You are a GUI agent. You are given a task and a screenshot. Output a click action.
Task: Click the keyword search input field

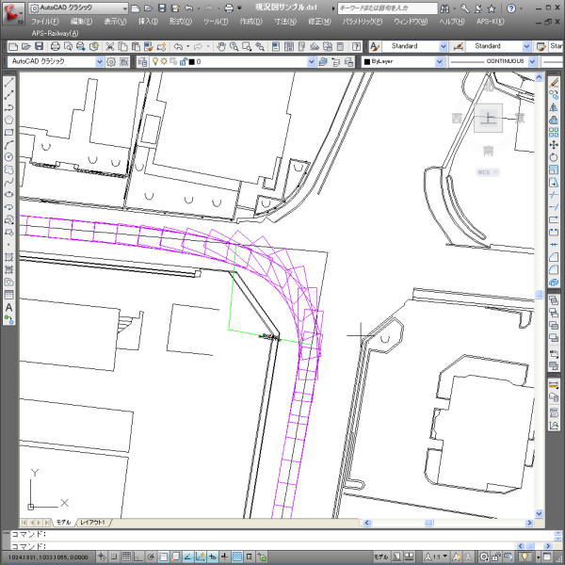tap(387, 8)
